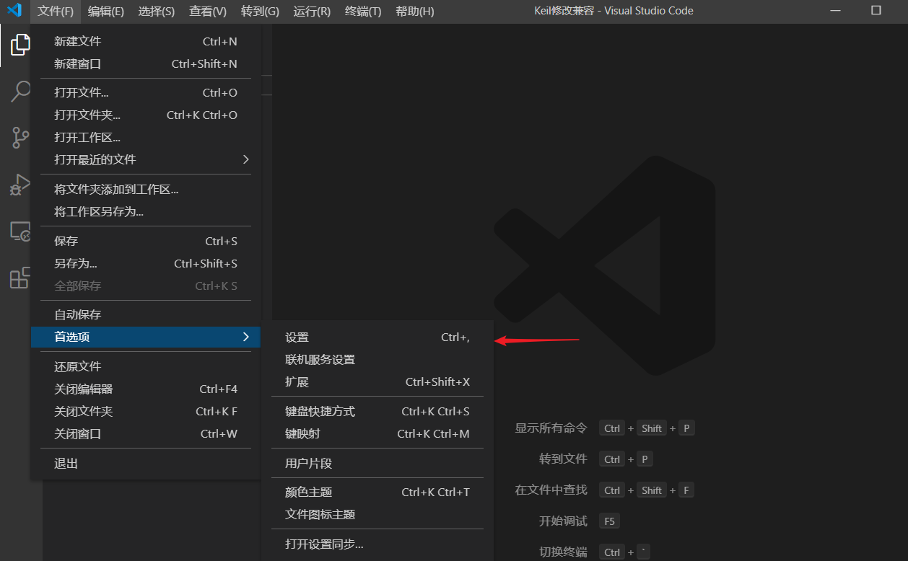The image size is (908, 561).
Task: Open 扩展 in preferences submenu
Action: (377, 382)
